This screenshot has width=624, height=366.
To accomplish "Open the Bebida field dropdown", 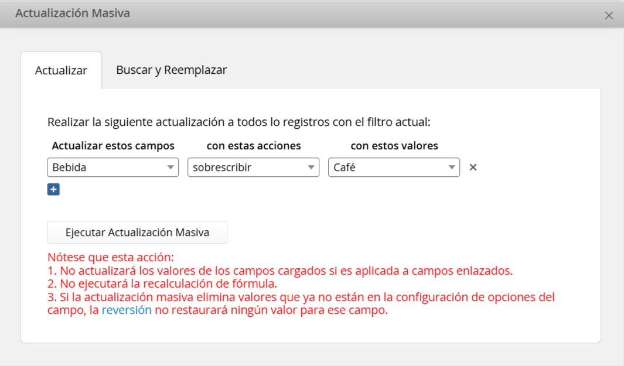I will pos(112,167).
